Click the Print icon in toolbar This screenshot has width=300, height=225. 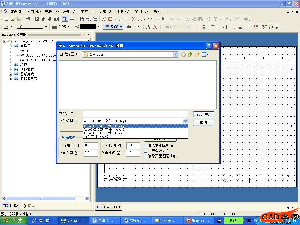click(x=28, y=19)
